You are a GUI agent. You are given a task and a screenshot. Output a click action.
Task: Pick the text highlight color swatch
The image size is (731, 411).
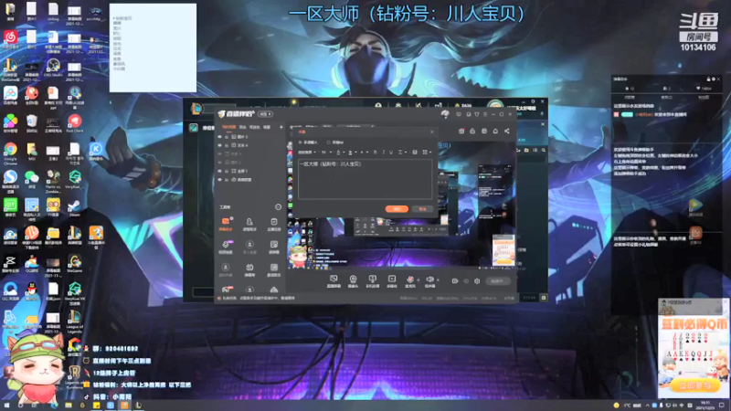pyautogui.click(x=351, y=152)
